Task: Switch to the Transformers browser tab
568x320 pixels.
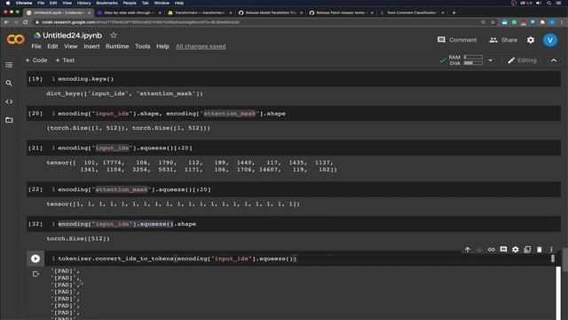Action: coord(200,12)
